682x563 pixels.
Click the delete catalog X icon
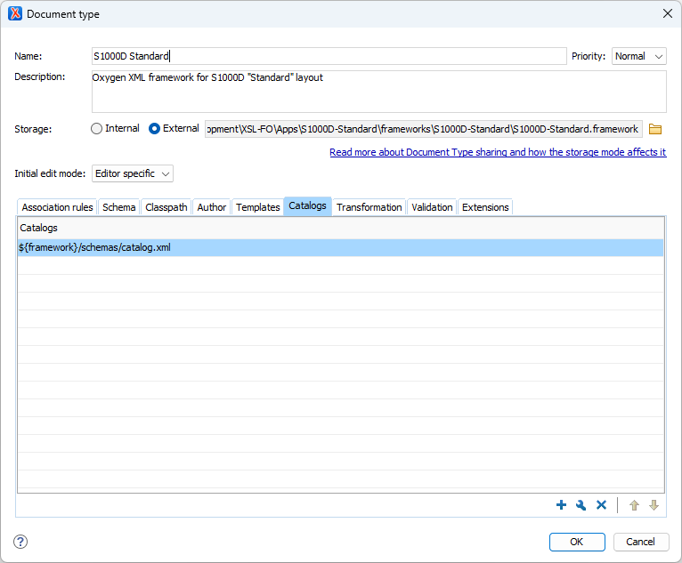[601, 505]
